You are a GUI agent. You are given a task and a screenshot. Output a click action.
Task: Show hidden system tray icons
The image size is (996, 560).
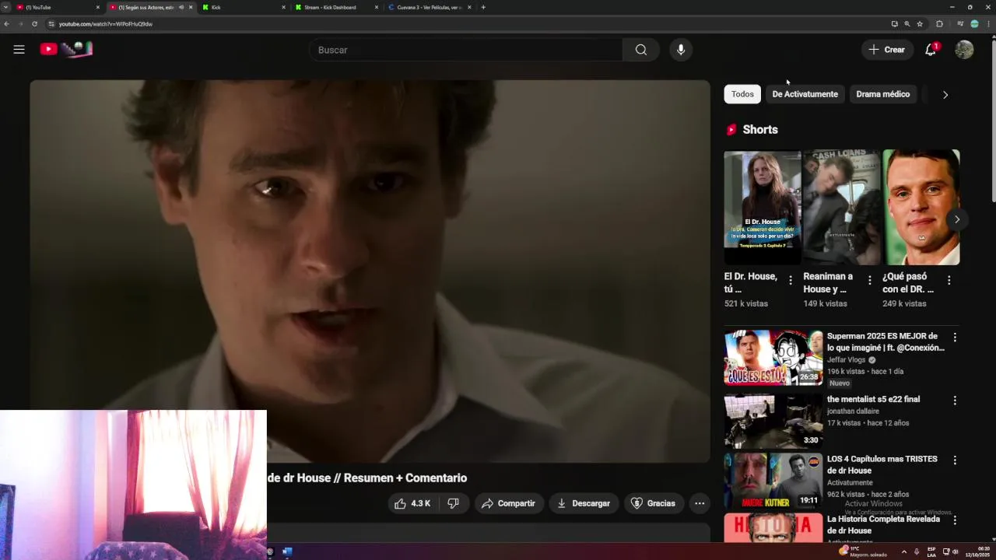(903, 551)
